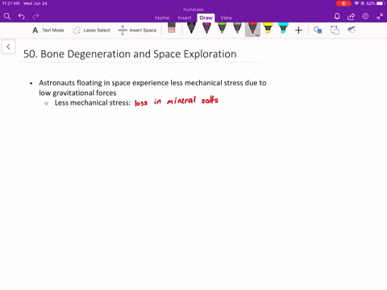387x290 pixels.
Task: Switch to the Home tab
Action: [x=162, y=18]
